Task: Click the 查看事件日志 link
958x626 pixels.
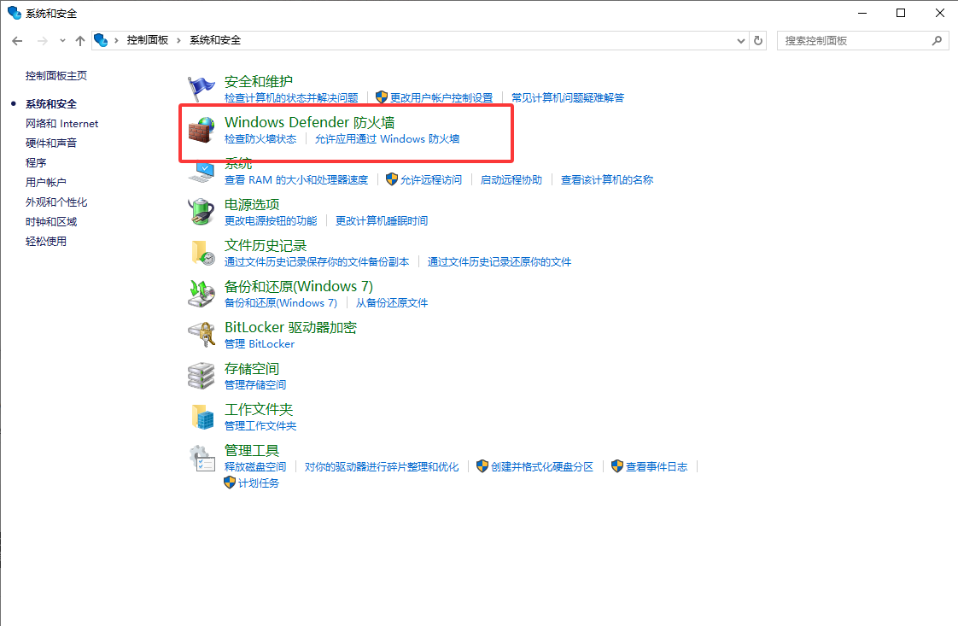Action: click(657, 466)
